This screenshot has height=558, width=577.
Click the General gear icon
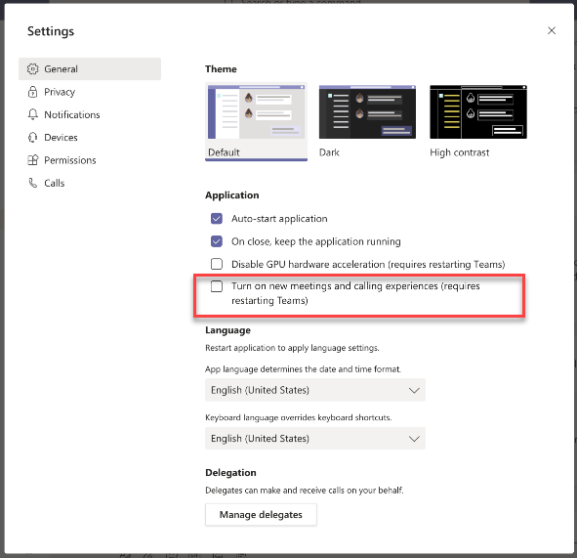click(x=33, y=68)
